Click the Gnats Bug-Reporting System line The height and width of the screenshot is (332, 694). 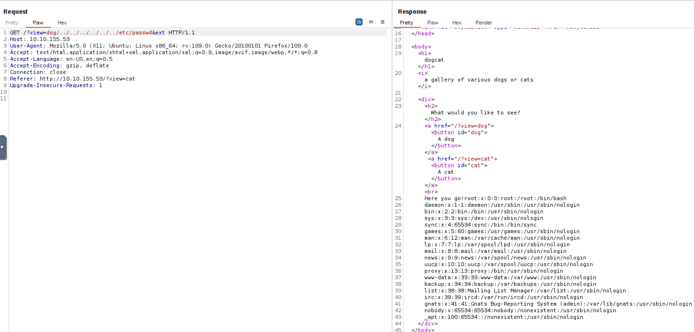click(558, 304)
